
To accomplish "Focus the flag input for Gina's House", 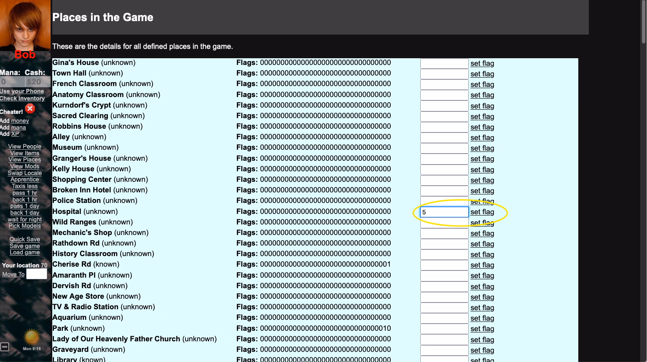I will click(444, 63).
